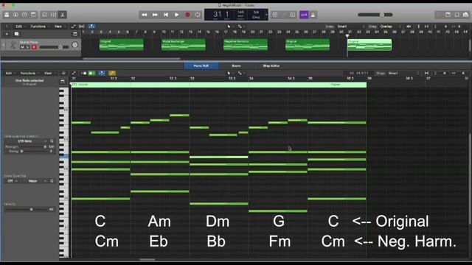This screenshot has height=265, width=472.
Task: Toggle the Toolbar button in control bar
Action: click(33, 15)
